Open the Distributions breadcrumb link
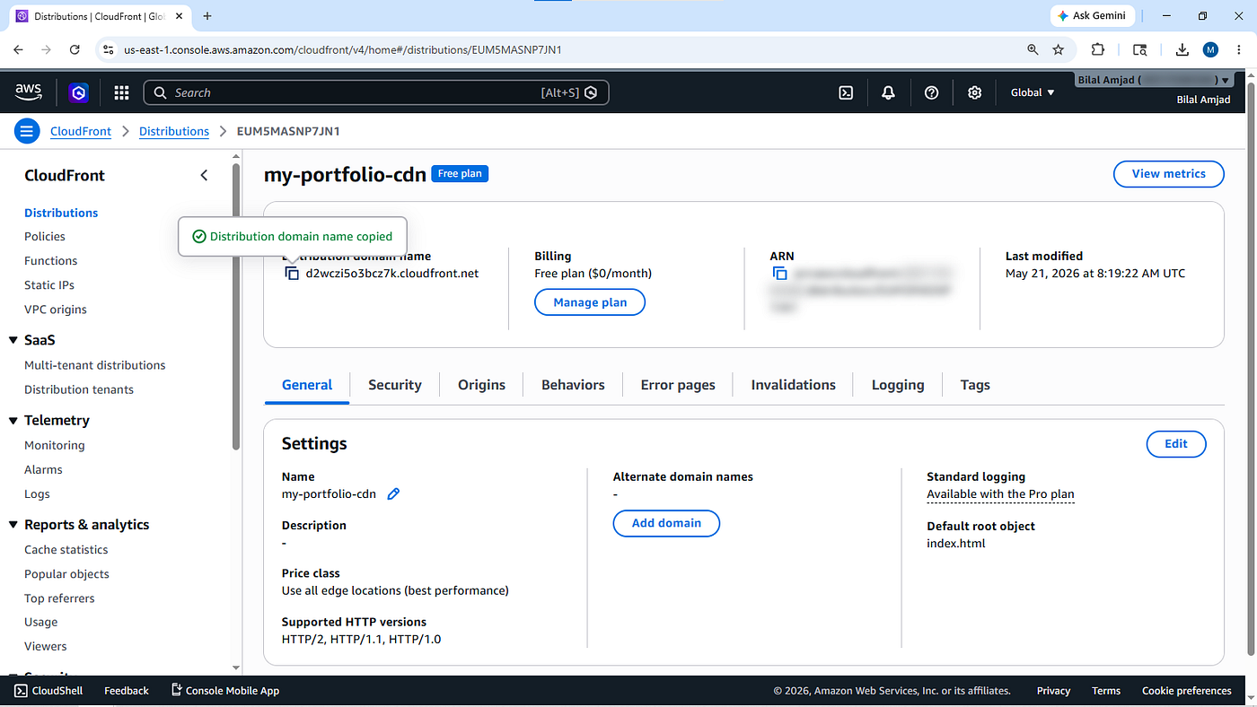This screenshot has height=707, width=1257. pyautogui.click(x=174, y=131)
